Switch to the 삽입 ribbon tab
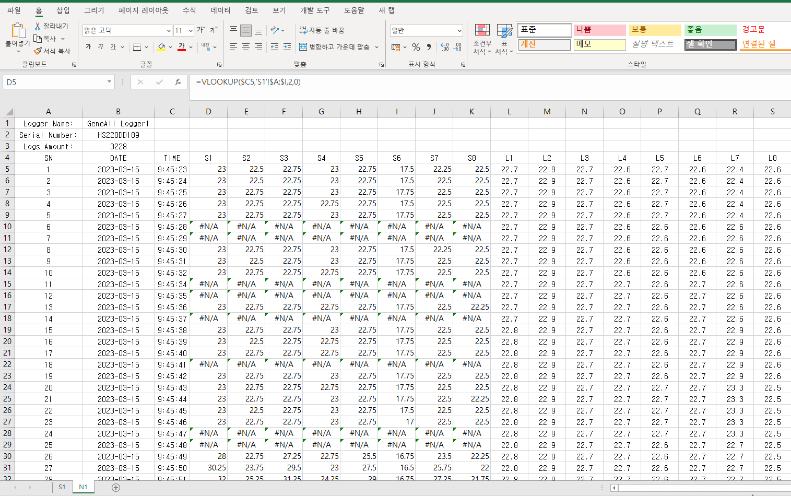This screenshot has width=791, height=496. (x=63, y=10)
